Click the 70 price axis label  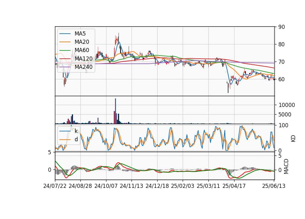pos(281,62)
